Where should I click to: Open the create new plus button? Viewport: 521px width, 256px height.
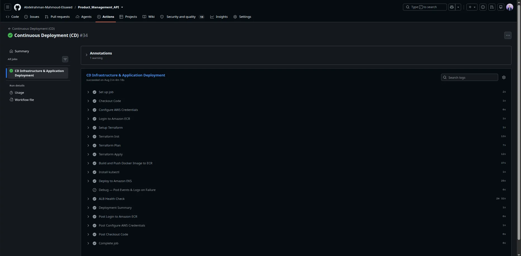pos(472,7)
